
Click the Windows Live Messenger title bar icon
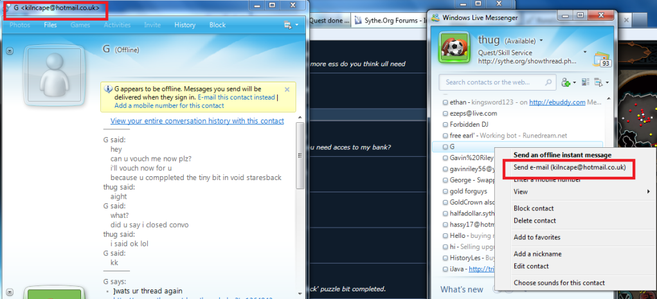point(435,17)
